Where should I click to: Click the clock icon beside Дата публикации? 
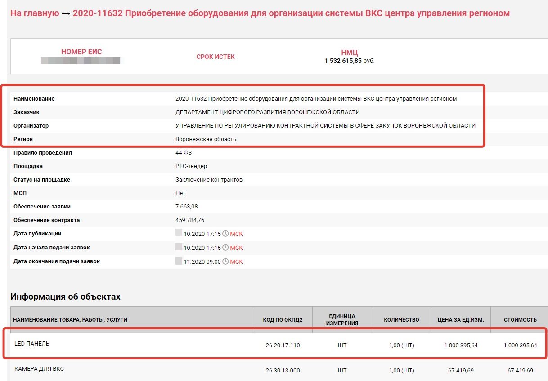[x=225, y=234]
